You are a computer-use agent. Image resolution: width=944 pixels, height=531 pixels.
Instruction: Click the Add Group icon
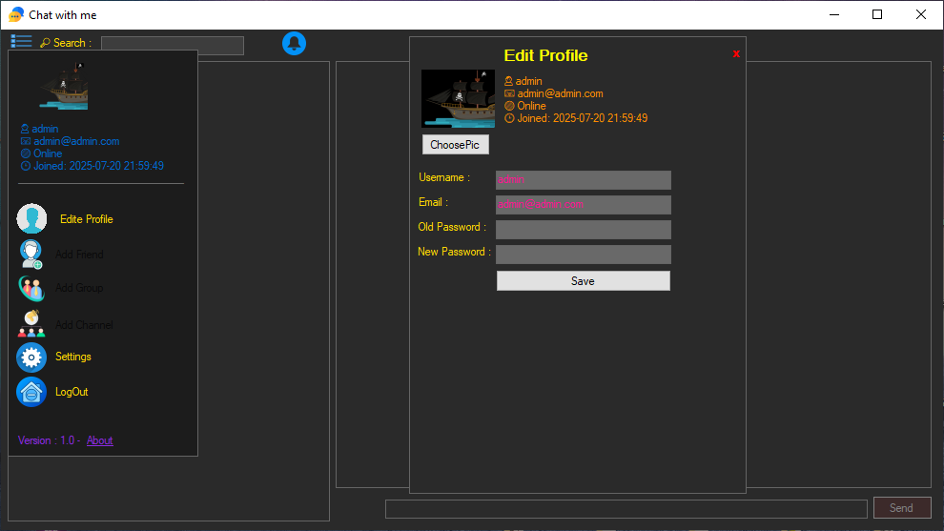tap(31, 288)
